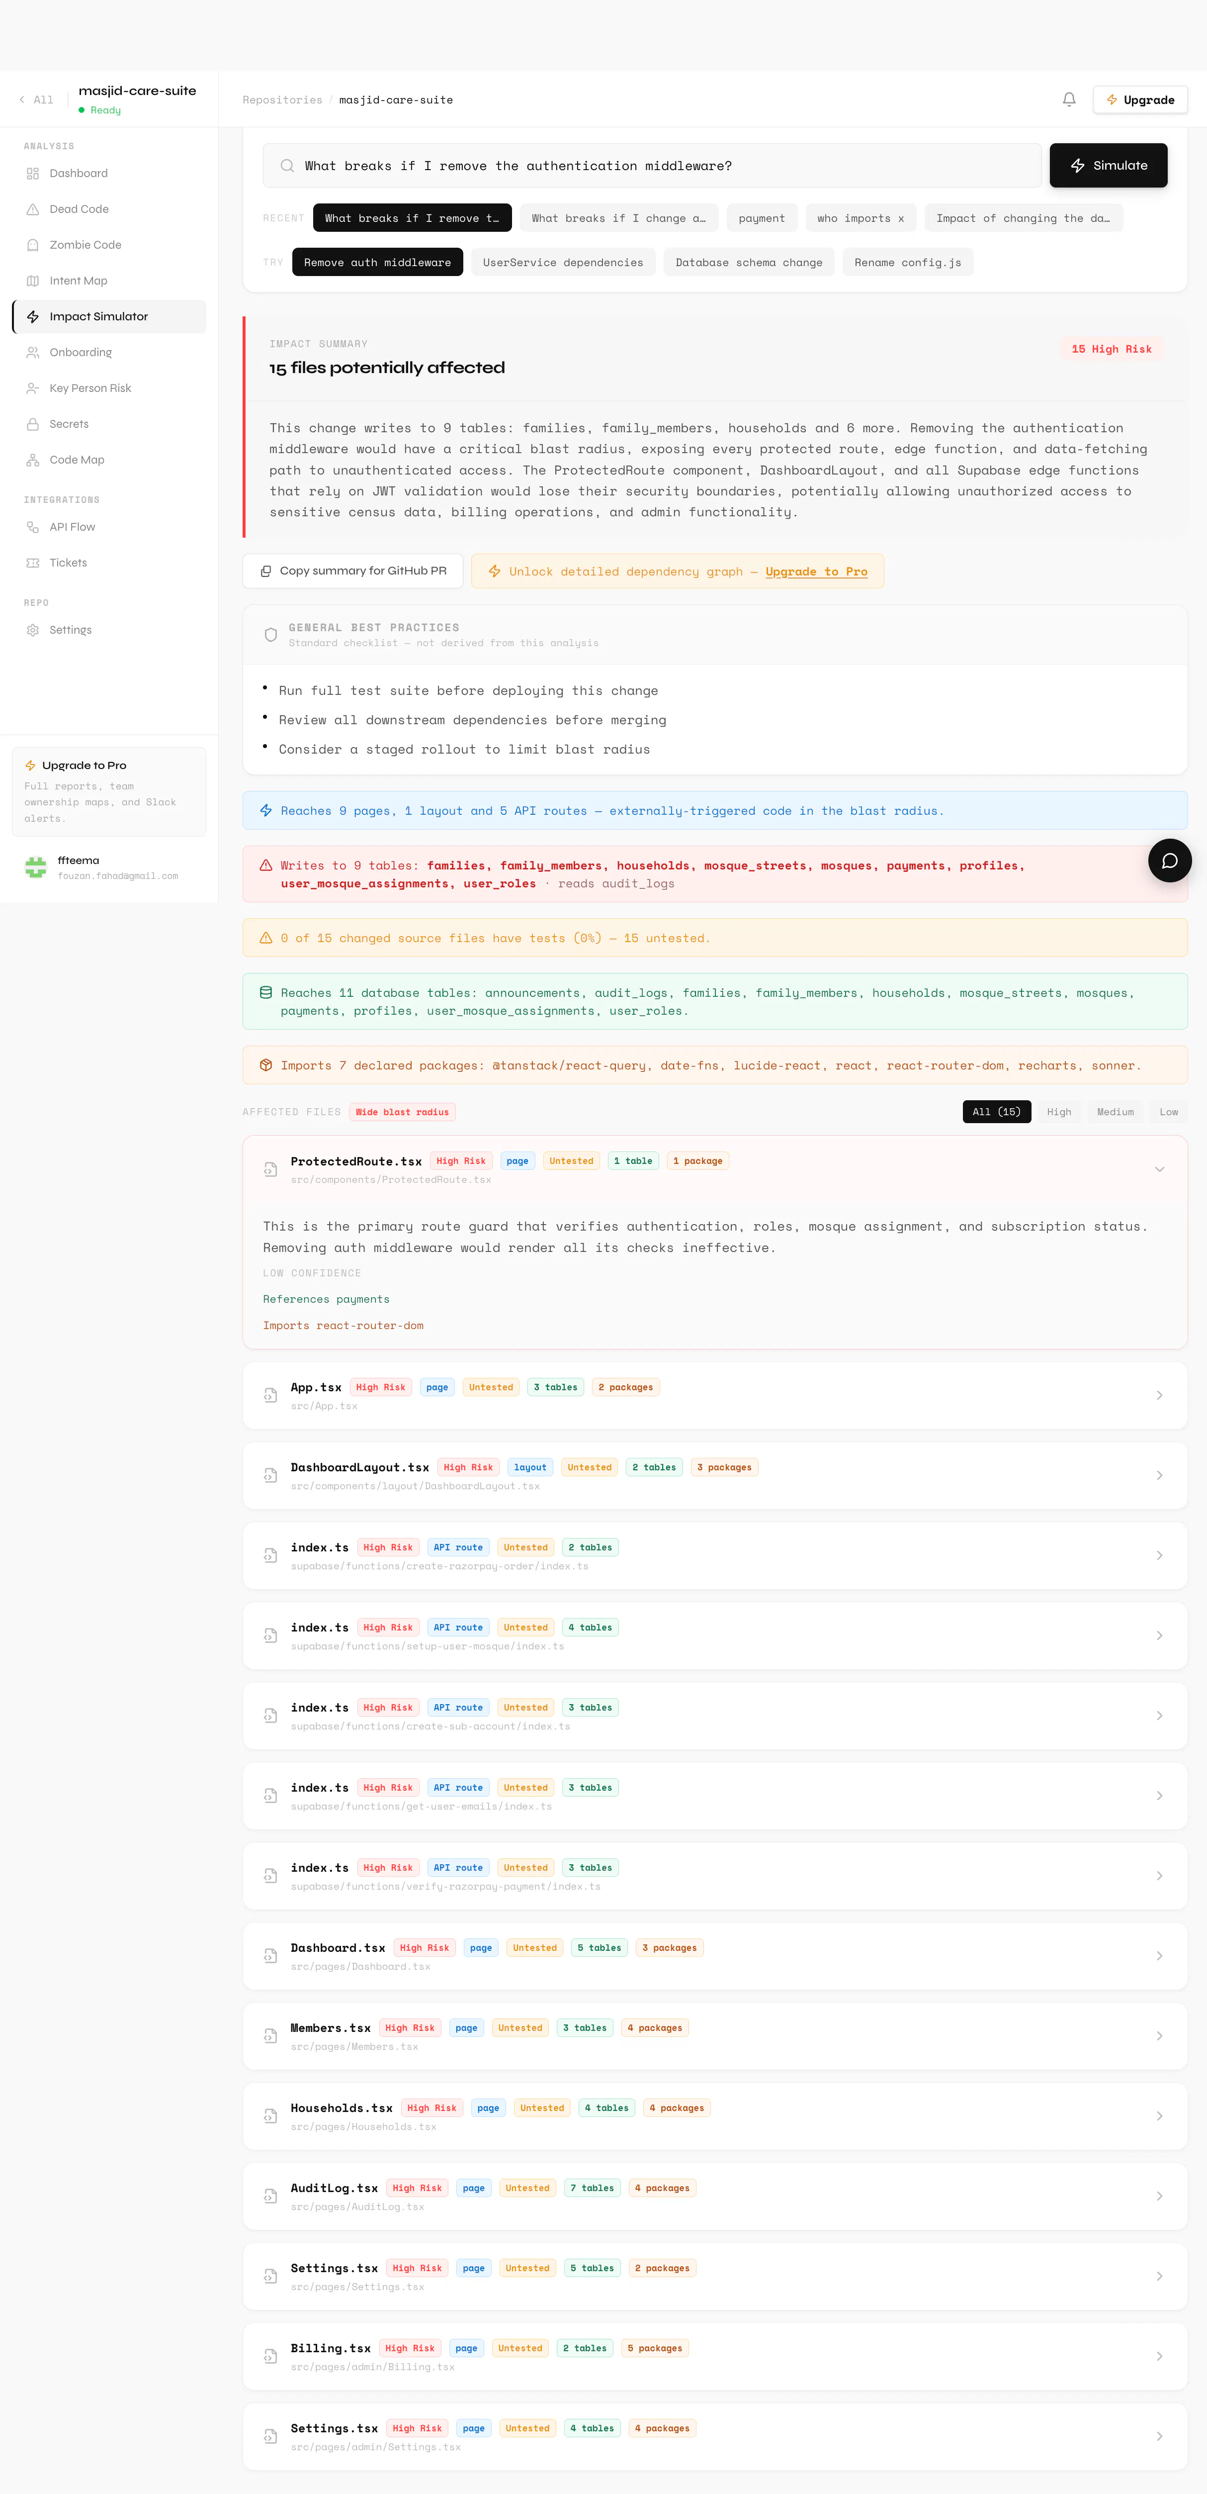Click the file icon beside AuditLog.tsx
The image size is (1207, 2494).
coord(271,2196)
